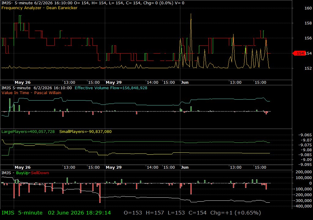Click 'May 29' on the time axis under the price chart
This screenshot has height=220, width=313.
tap(114, 82)
